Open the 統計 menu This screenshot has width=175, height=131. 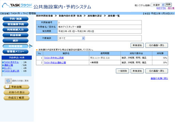[x=15, y=41]
